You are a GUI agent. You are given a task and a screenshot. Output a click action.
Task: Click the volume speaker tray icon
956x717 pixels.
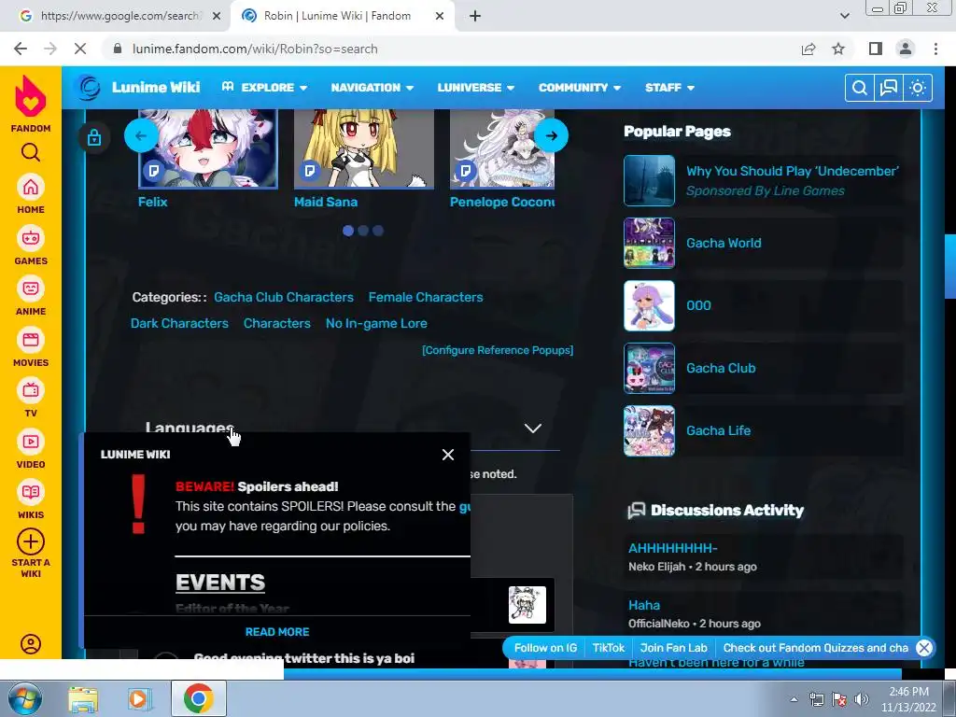pyautogui.click(x=862, y=699)
